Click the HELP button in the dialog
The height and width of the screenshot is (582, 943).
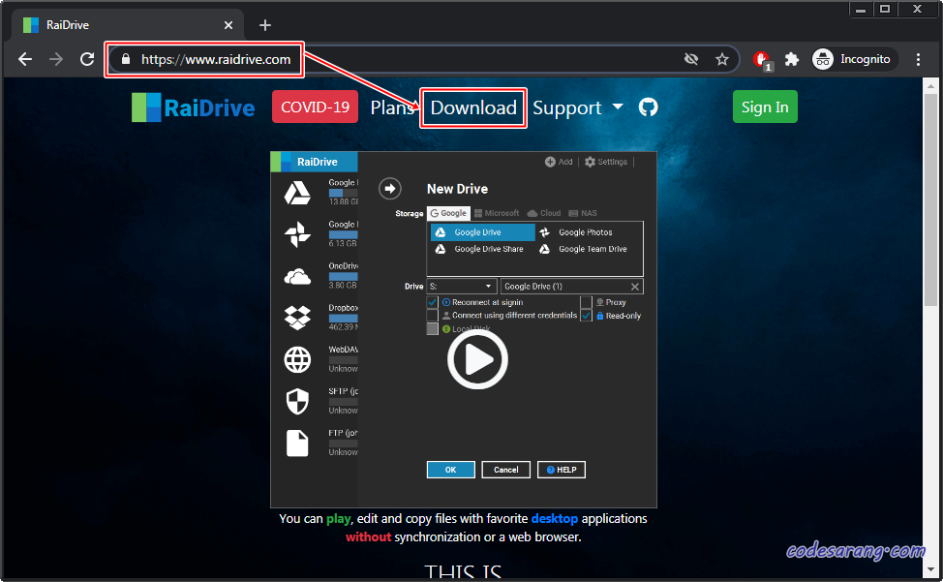point(562,470)
